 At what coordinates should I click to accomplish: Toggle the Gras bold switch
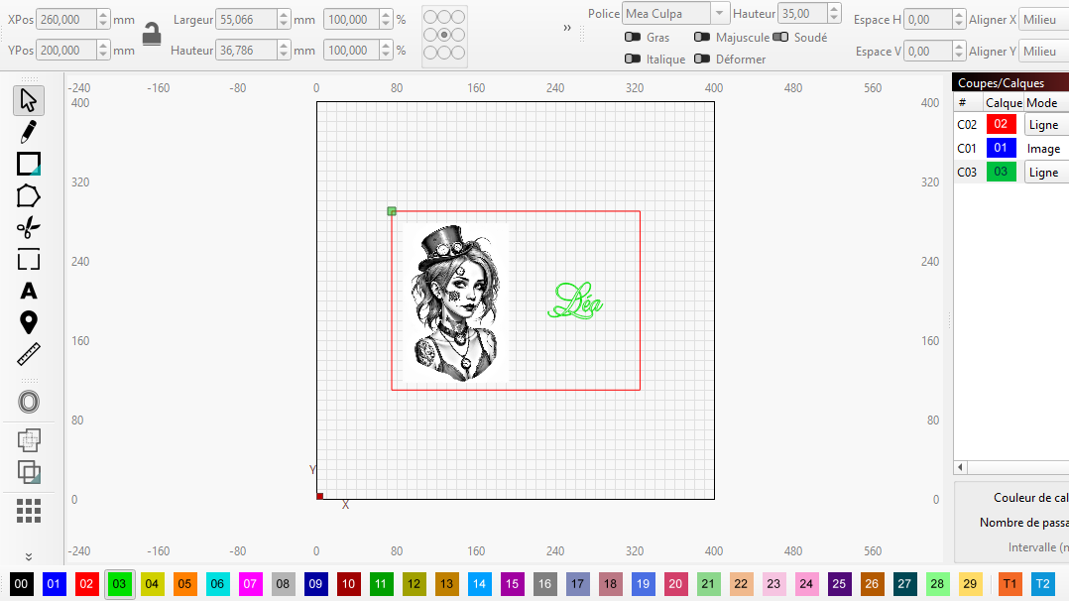coord(633,37)
